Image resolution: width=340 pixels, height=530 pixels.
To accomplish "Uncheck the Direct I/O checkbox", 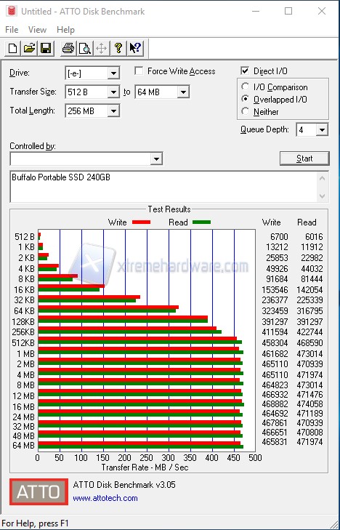I will click(x=245, y=71).
